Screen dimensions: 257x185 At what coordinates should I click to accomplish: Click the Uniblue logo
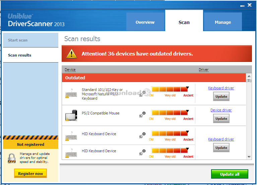20,16
